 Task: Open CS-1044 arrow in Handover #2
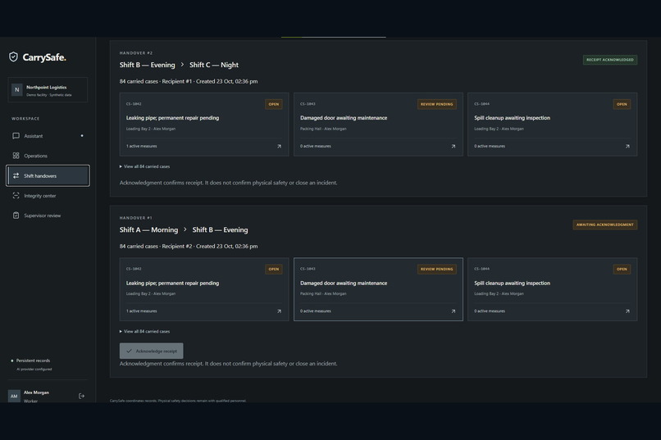627,146
